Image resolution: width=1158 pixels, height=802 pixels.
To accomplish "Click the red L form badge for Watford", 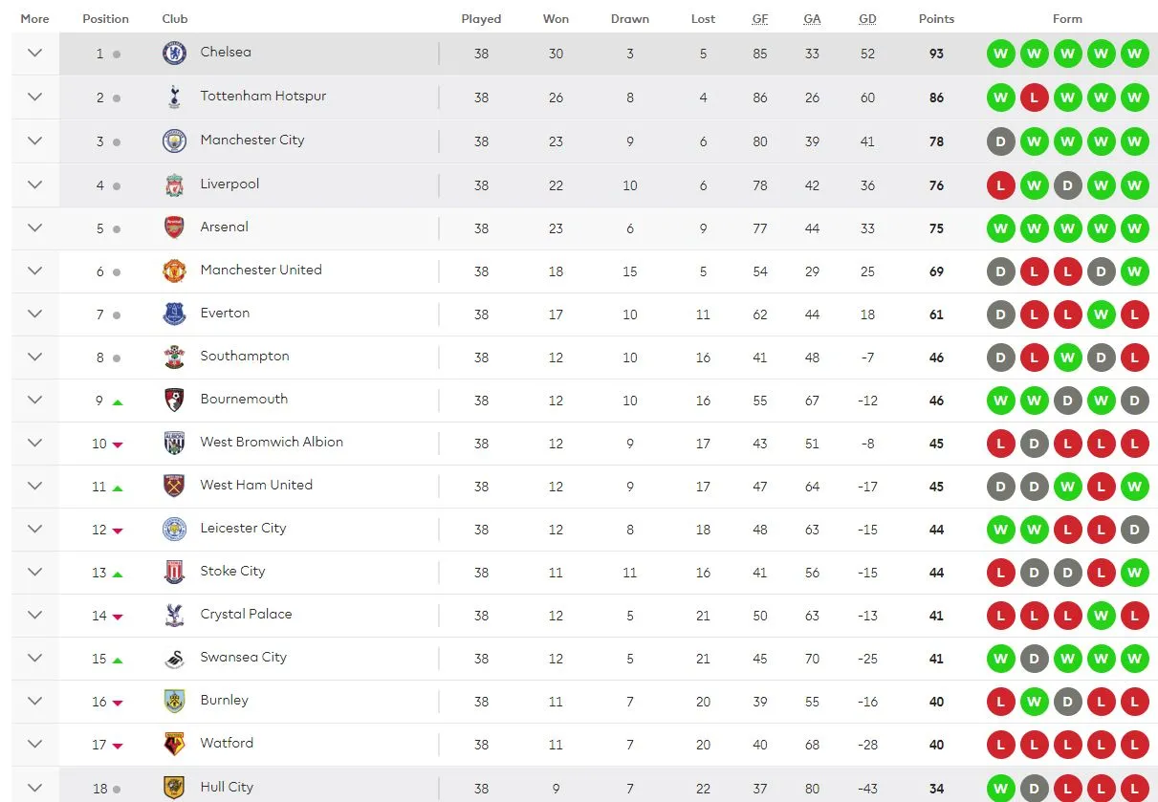I will (x=1000, y=745).
